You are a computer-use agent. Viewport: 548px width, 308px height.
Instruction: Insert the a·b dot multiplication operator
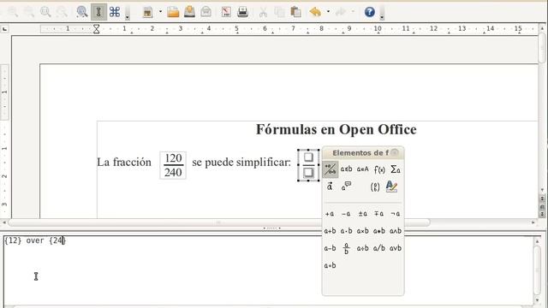point(346,231)
